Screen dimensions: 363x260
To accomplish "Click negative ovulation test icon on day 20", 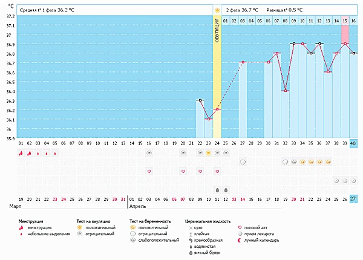I will tap(183, 154).
